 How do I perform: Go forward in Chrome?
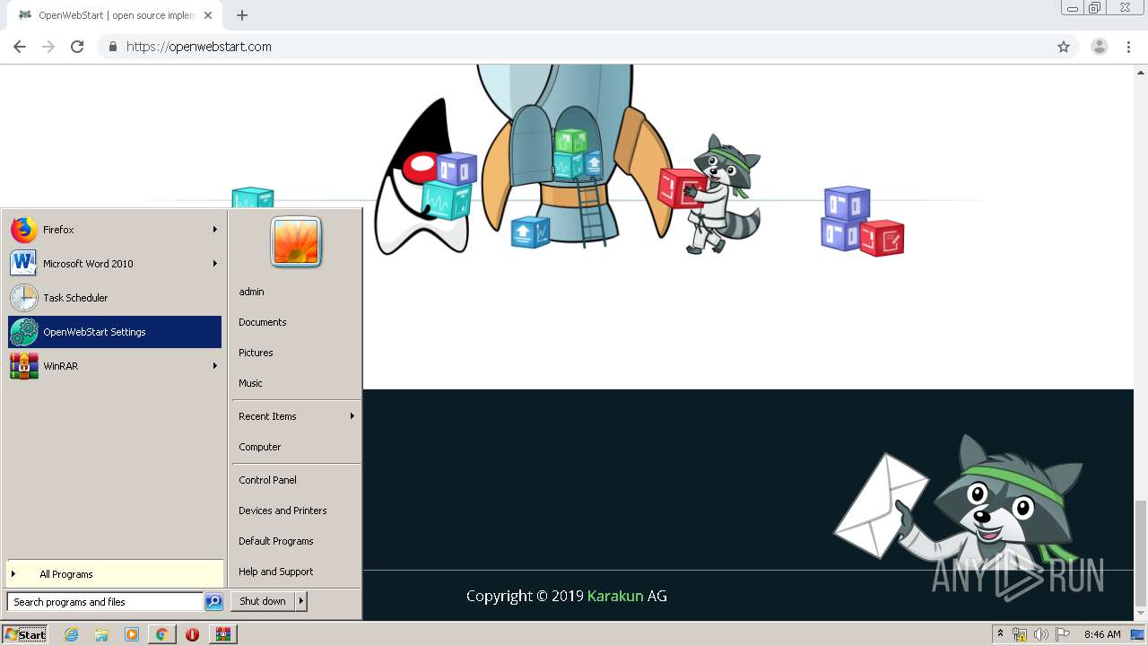[x=48, y=47]
